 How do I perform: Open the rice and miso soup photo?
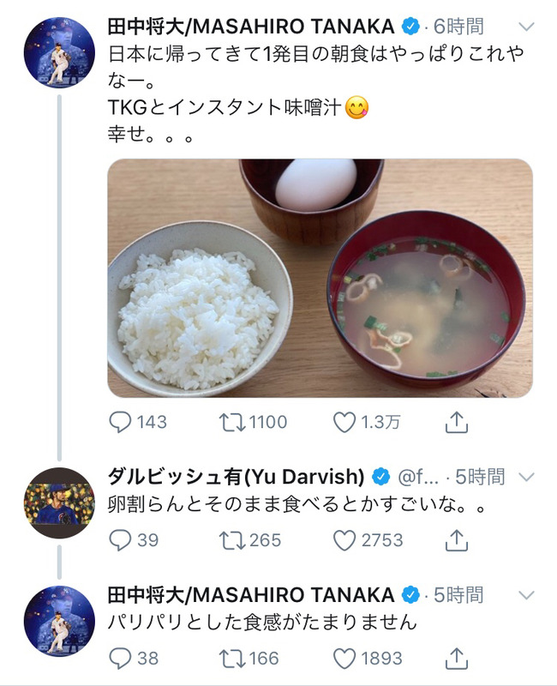click(x=320, y=278)
